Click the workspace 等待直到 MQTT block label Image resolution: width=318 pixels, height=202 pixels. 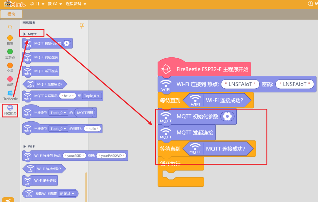click(170, 149)
